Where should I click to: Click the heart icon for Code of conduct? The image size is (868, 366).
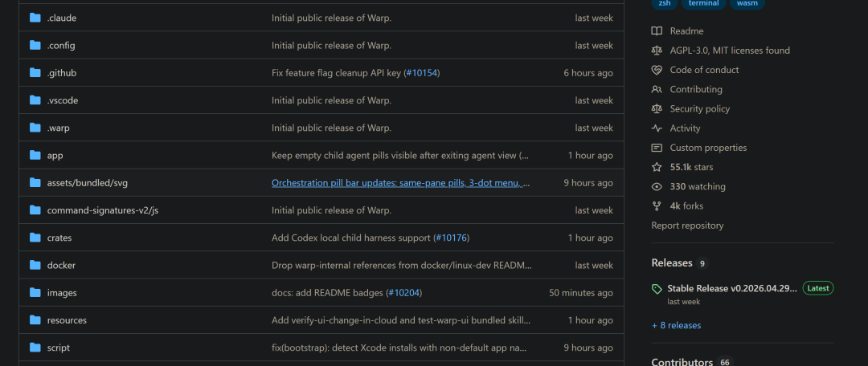coord(657,70)
